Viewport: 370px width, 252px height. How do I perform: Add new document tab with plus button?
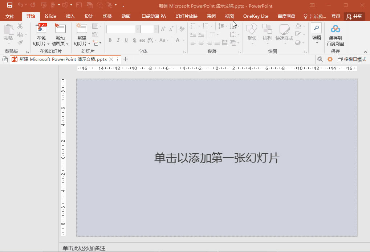pos(126,59)
